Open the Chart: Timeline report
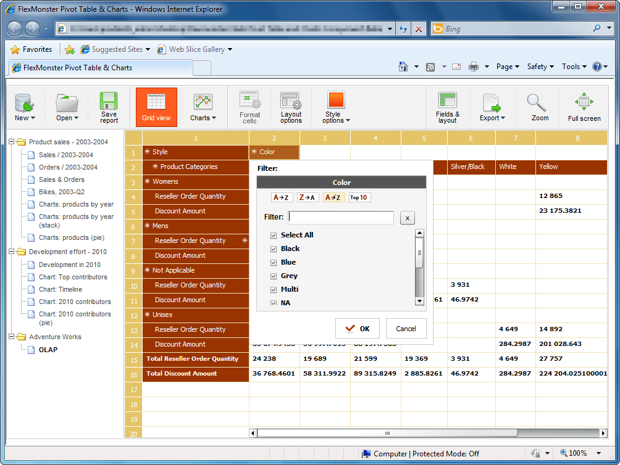 61,289
